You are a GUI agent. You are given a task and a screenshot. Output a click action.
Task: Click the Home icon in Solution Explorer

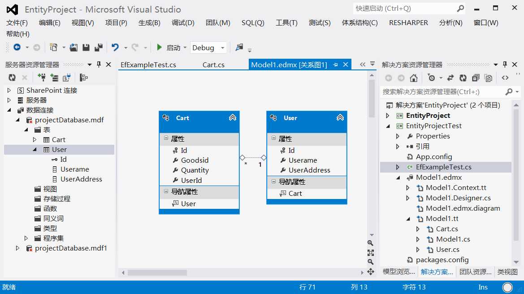(413, 78)
